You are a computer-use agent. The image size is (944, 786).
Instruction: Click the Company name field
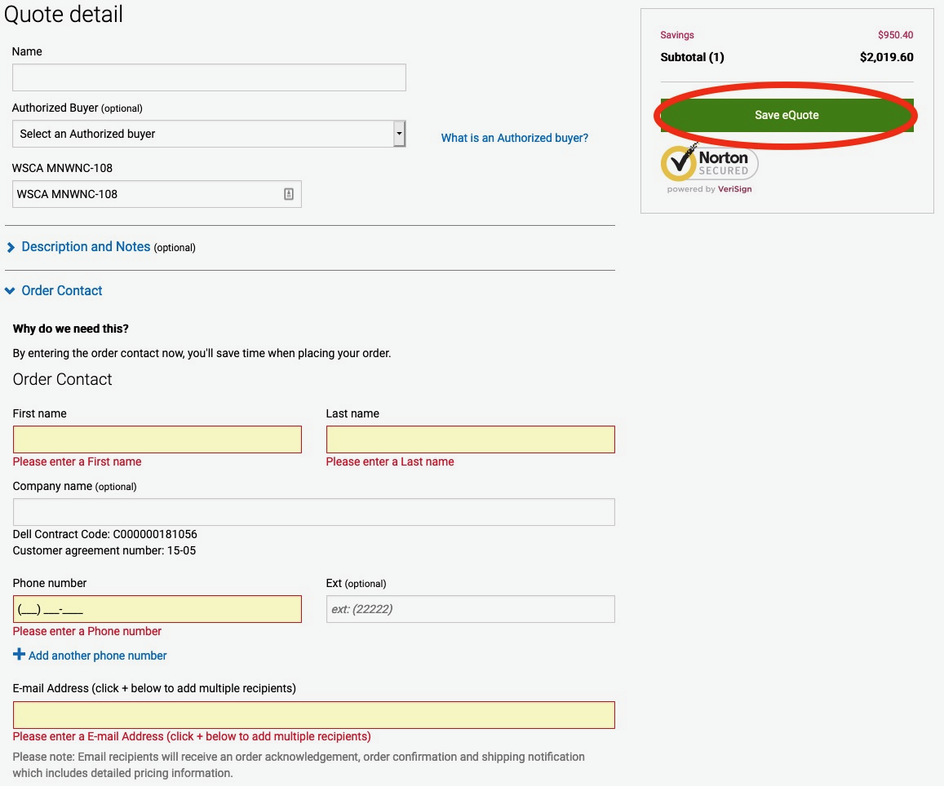click(313, 512)
